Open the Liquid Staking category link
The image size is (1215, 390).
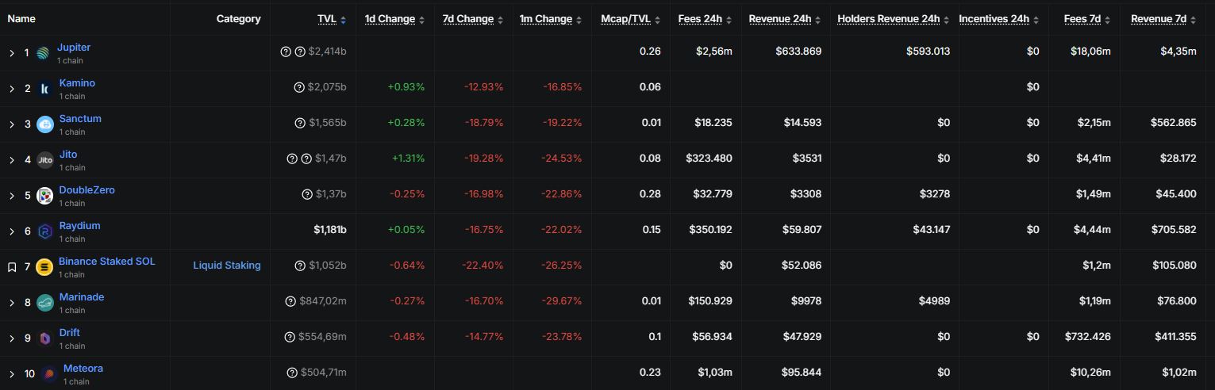pyautogui.click(x=227, y=266)
